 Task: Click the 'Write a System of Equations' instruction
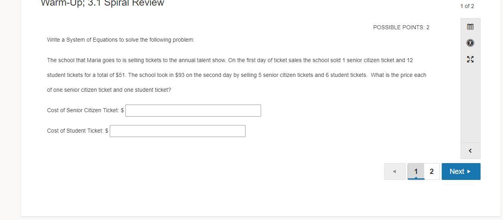pyautogui.click(x=121, y=40)
